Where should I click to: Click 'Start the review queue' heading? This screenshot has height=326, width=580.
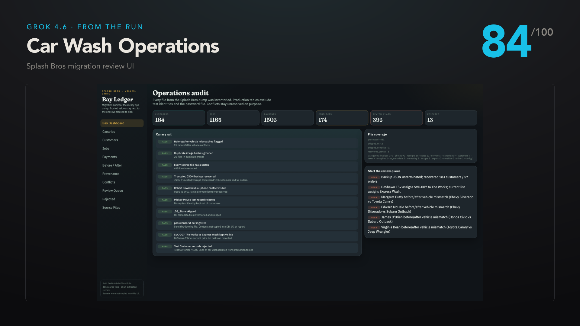(384, 171)
